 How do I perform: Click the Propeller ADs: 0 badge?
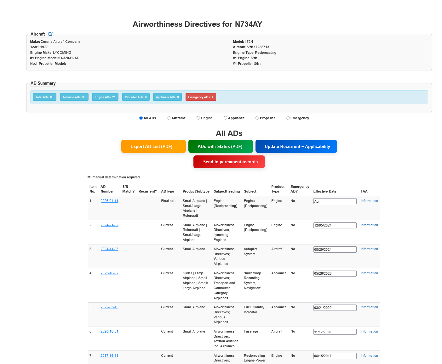coord(136,97)
